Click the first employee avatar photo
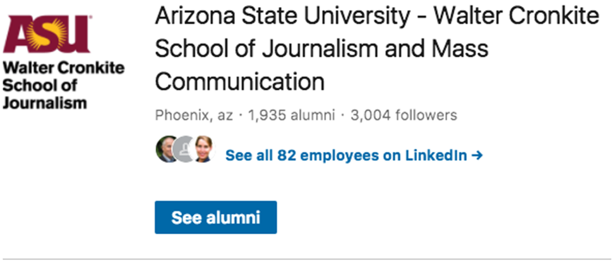 (x=167, y=149)
